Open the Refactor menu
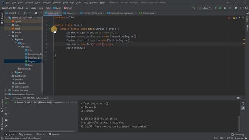 (x=56, y=3)
